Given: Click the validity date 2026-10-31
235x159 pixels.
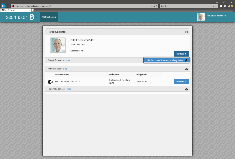Looking at the screenshot, I should point(142,82).
